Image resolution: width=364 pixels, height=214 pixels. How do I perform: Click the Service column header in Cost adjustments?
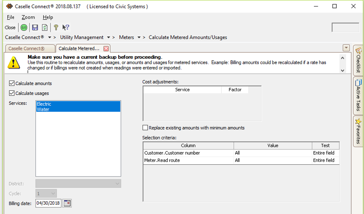[182, 90]
